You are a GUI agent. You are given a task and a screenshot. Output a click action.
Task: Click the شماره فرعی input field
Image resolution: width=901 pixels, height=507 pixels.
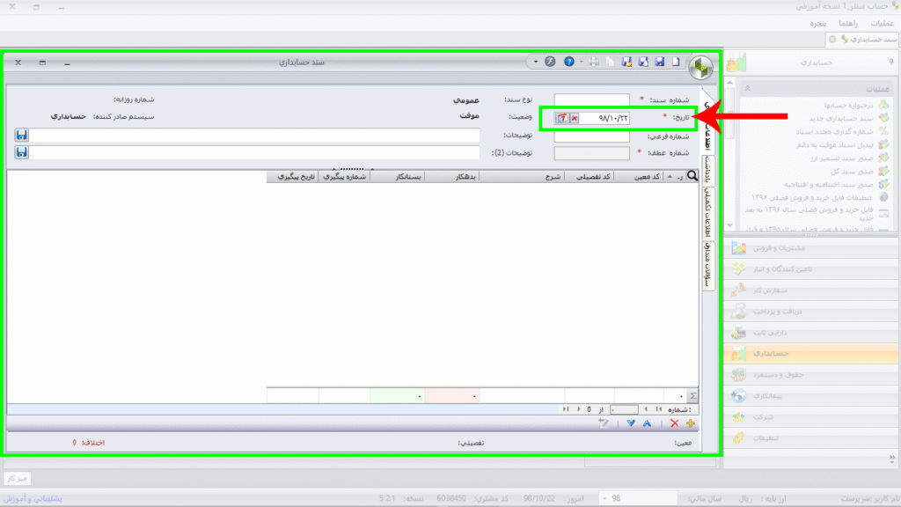click(592, 136)
